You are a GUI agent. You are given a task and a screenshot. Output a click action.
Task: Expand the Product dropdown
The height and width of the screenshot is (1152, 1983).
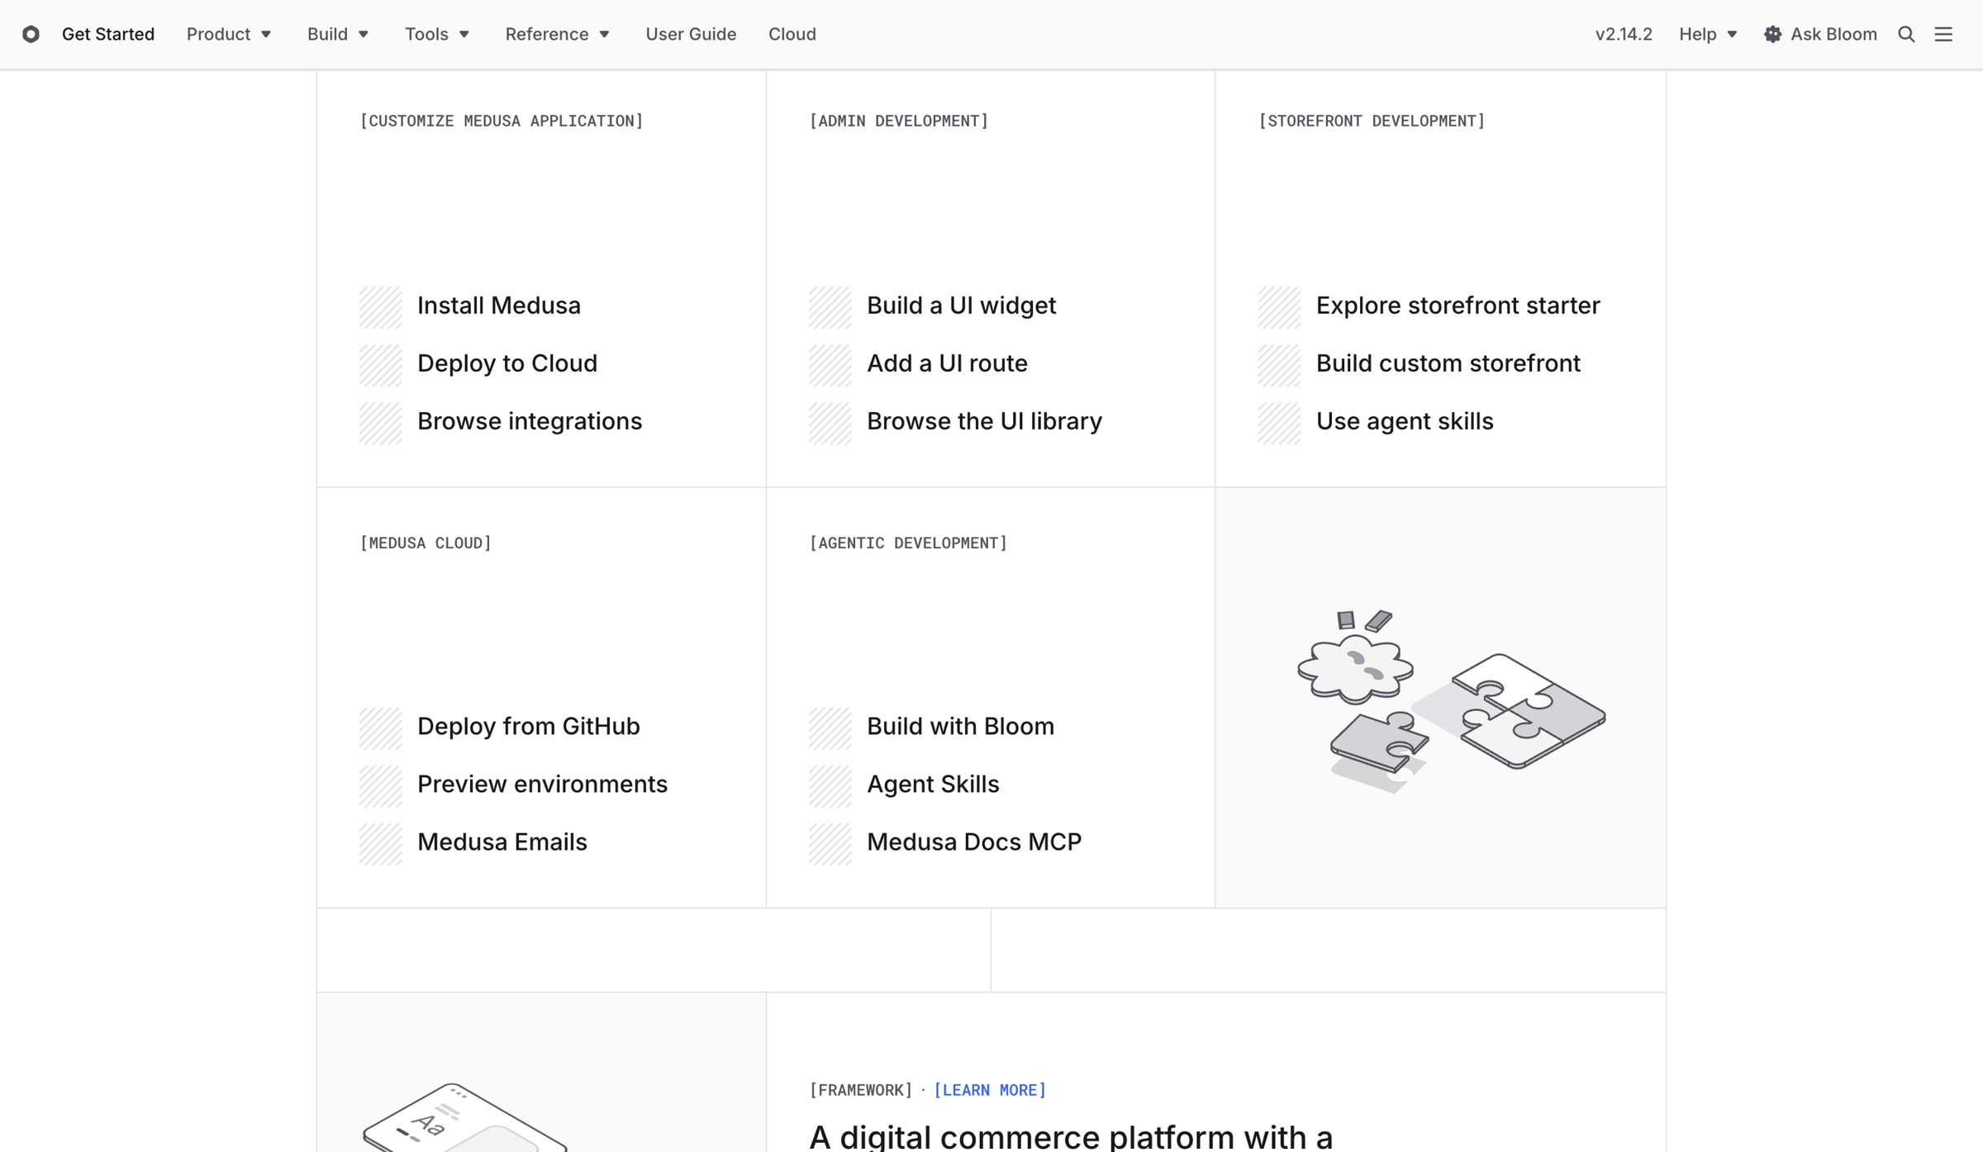coord(229,34)
